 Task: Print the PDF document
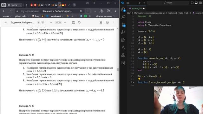(107, 22)
